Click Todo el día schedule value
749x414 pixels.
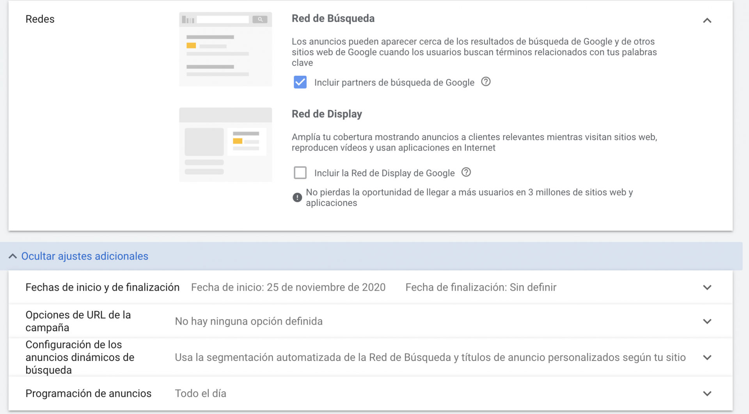[x=201, y=393]
